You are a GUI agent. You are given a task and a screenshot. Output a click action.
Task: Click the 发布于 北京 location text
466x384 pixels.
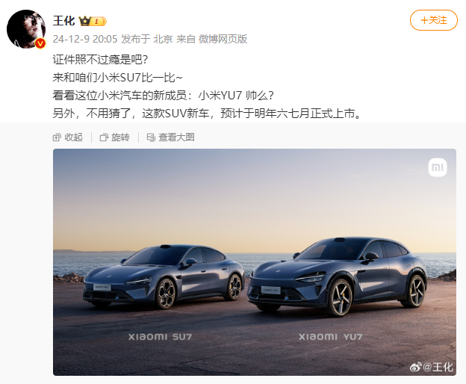pyautogui.click(x=147, y=39)
